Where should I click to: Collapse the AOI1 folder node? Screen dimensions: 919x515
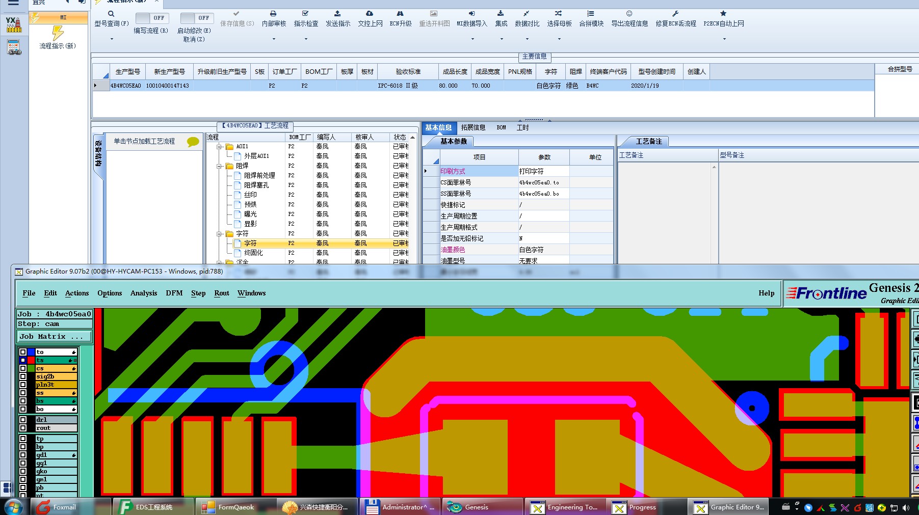pos(220,147)
